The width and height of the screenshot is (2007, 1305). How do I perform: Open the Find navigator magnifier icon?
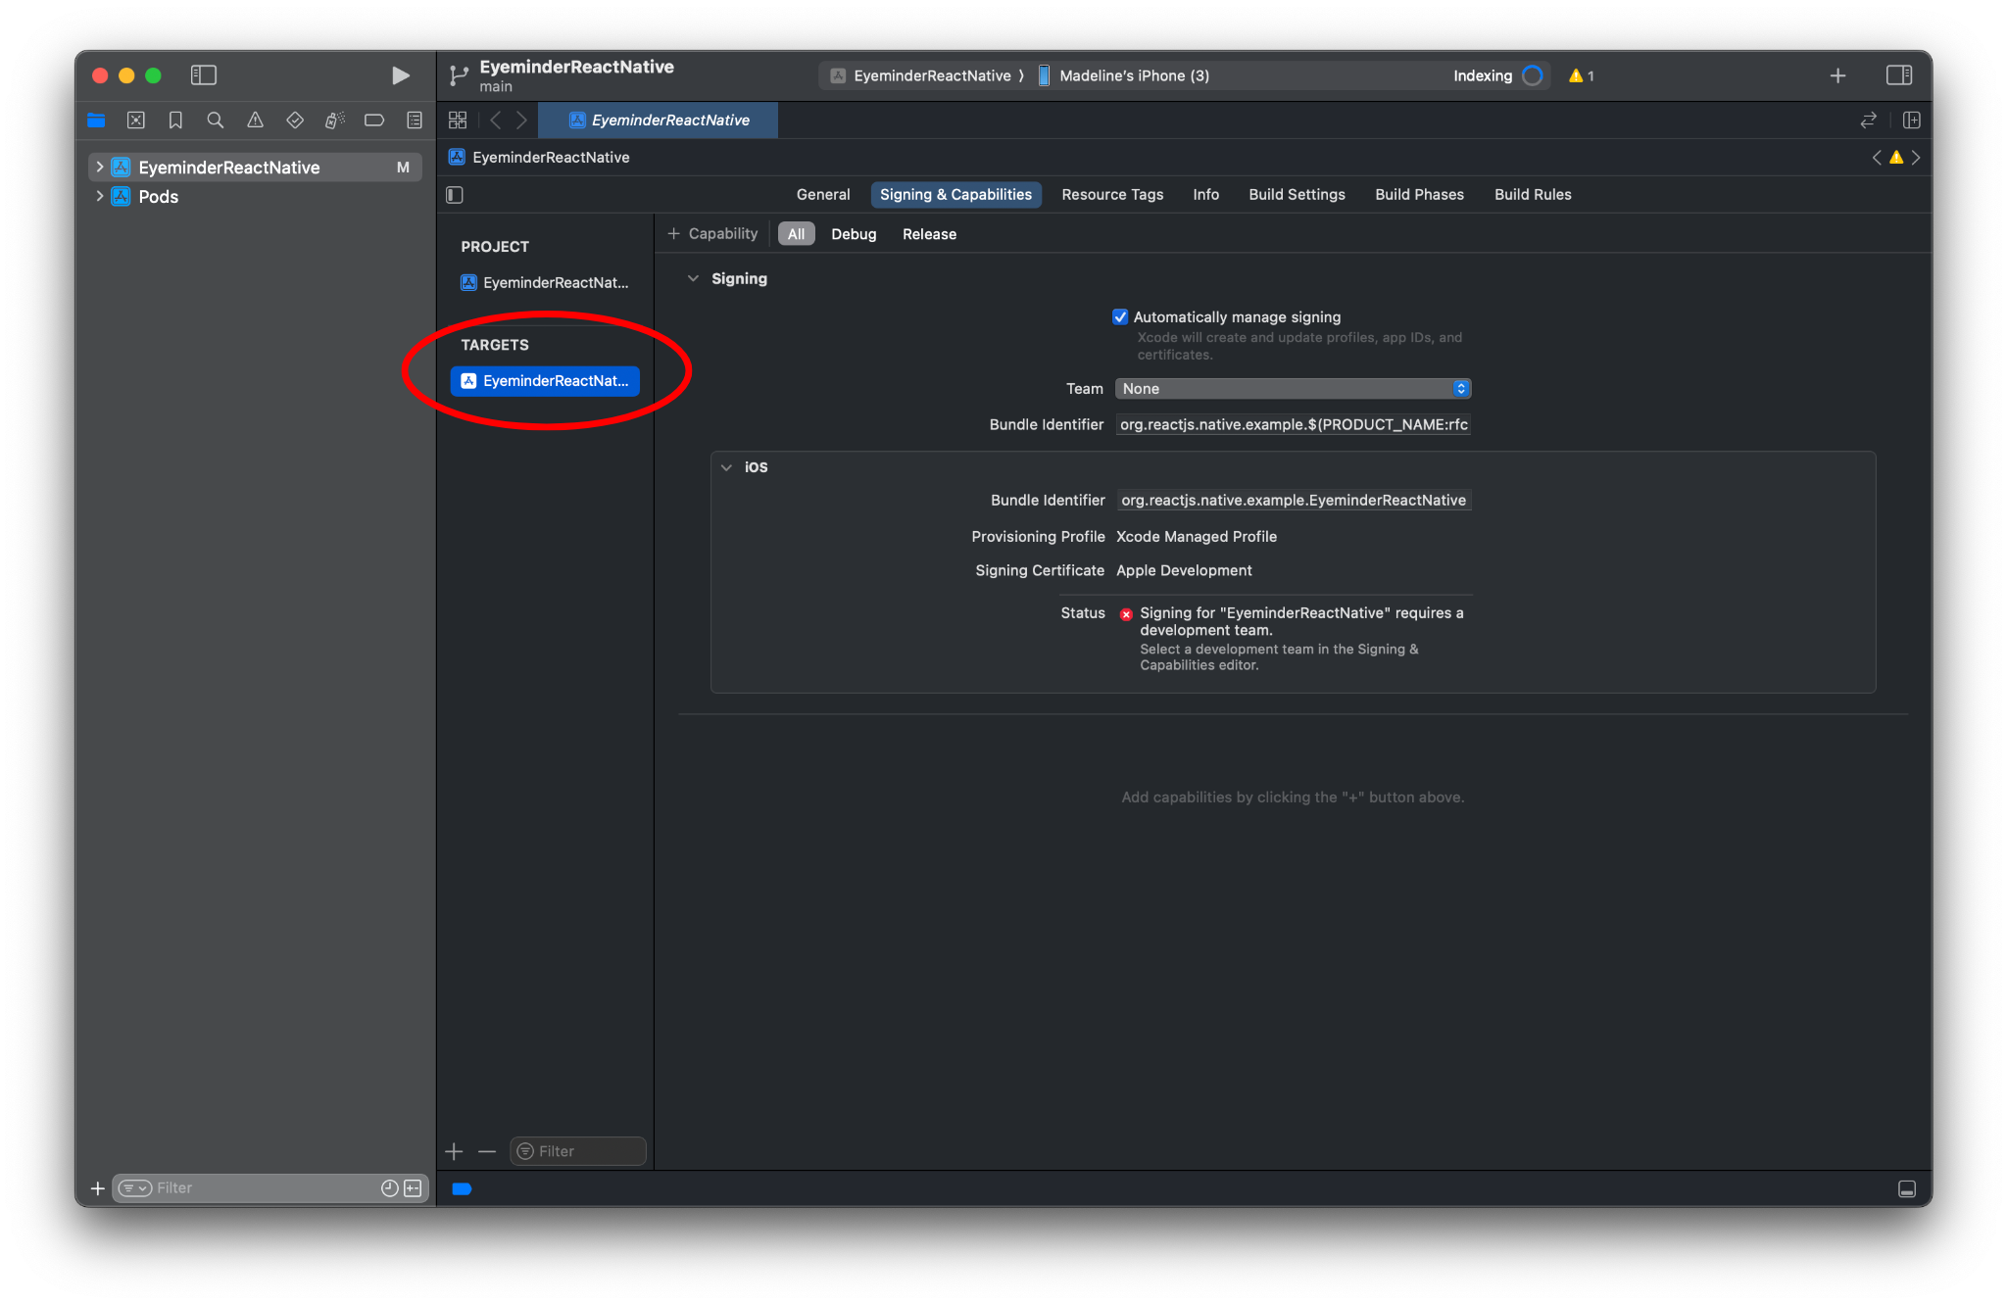[216, 121]
